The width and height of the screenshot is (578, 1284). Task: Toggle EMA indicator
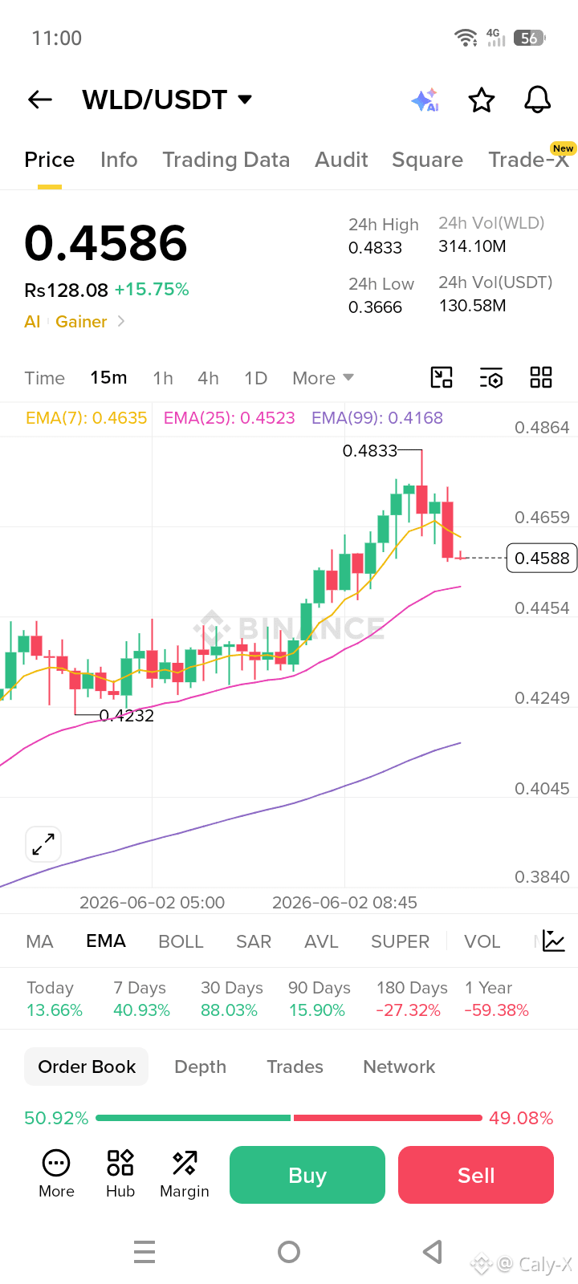106,941
